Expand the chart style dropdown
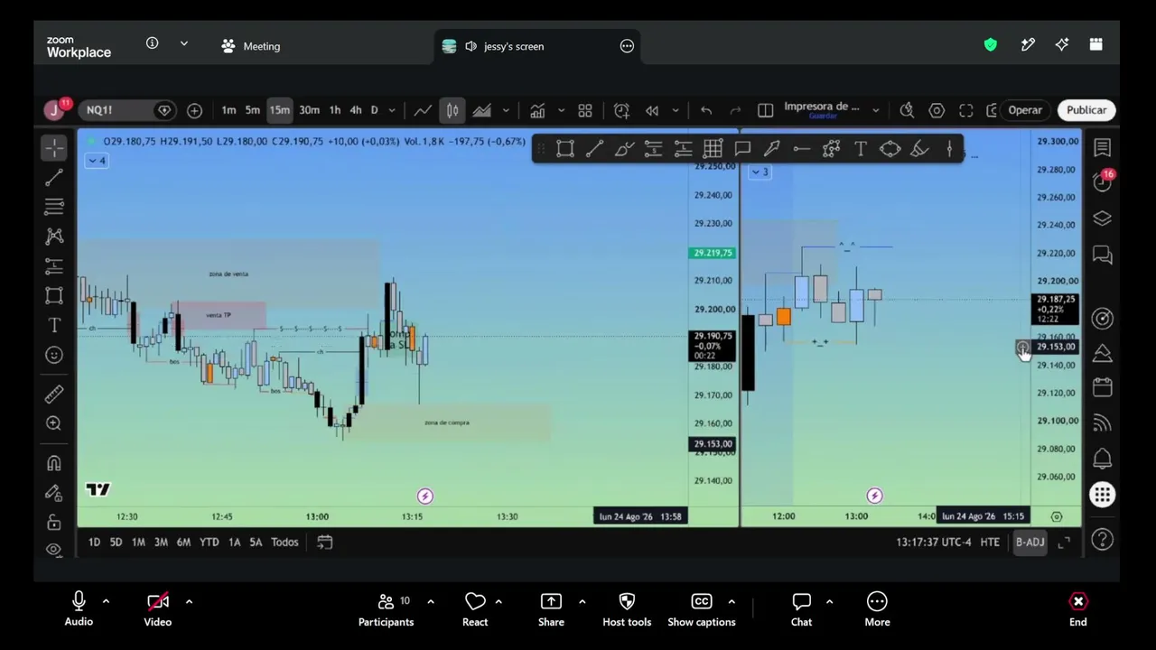This screenshot has height=650, width=1156. (506, 110)
